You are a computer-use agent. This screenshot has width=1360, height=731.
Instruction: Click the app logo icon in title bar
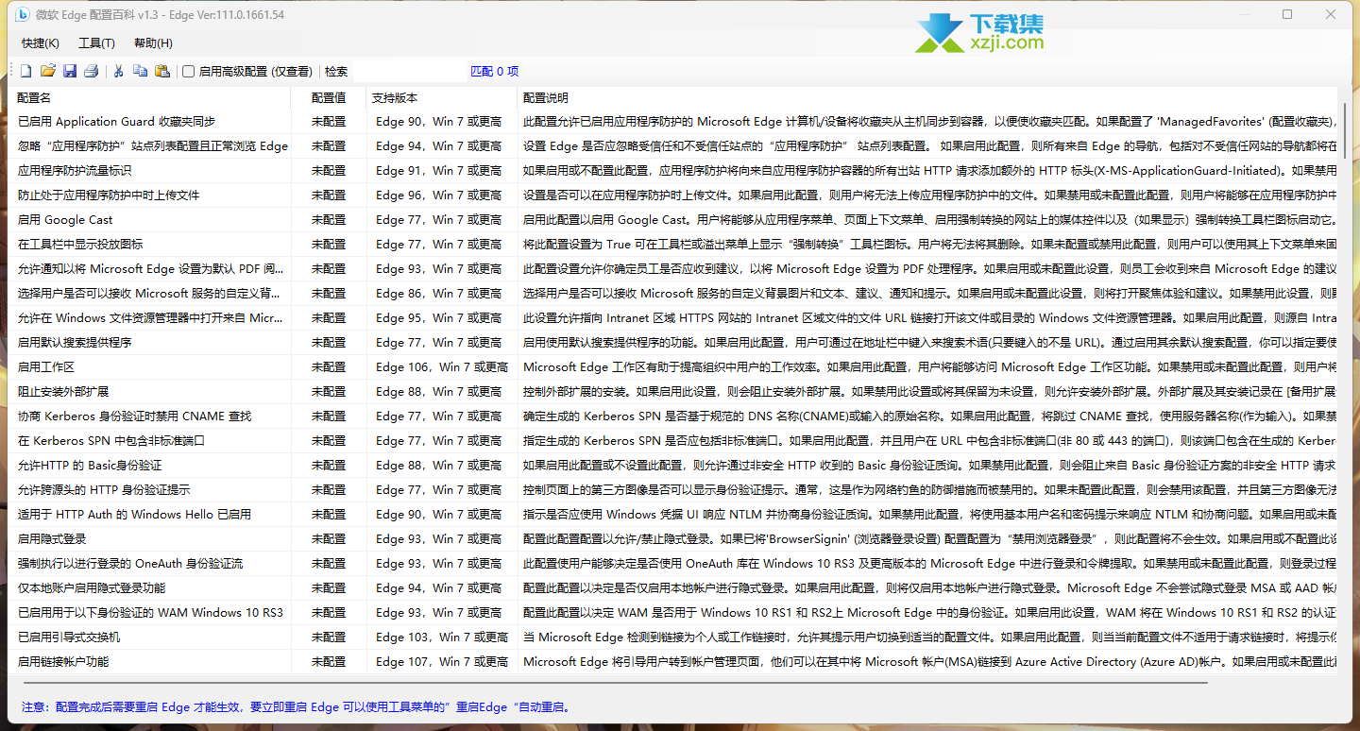pos(22,14)
